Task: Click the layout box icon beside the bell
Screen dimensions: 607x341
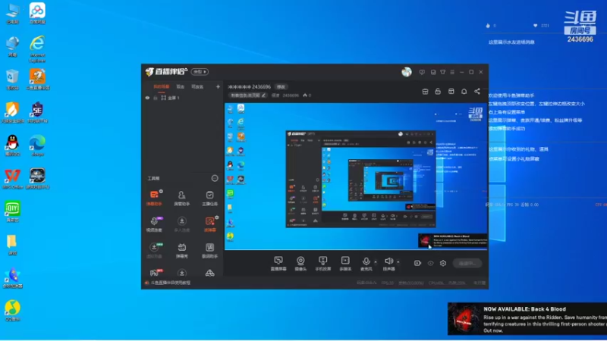Action: coord(451,91)
